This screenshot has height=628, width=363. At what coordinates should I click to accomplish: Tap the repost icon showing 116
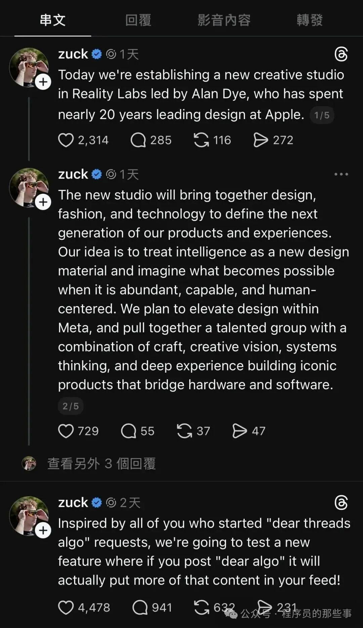(202, 140)
